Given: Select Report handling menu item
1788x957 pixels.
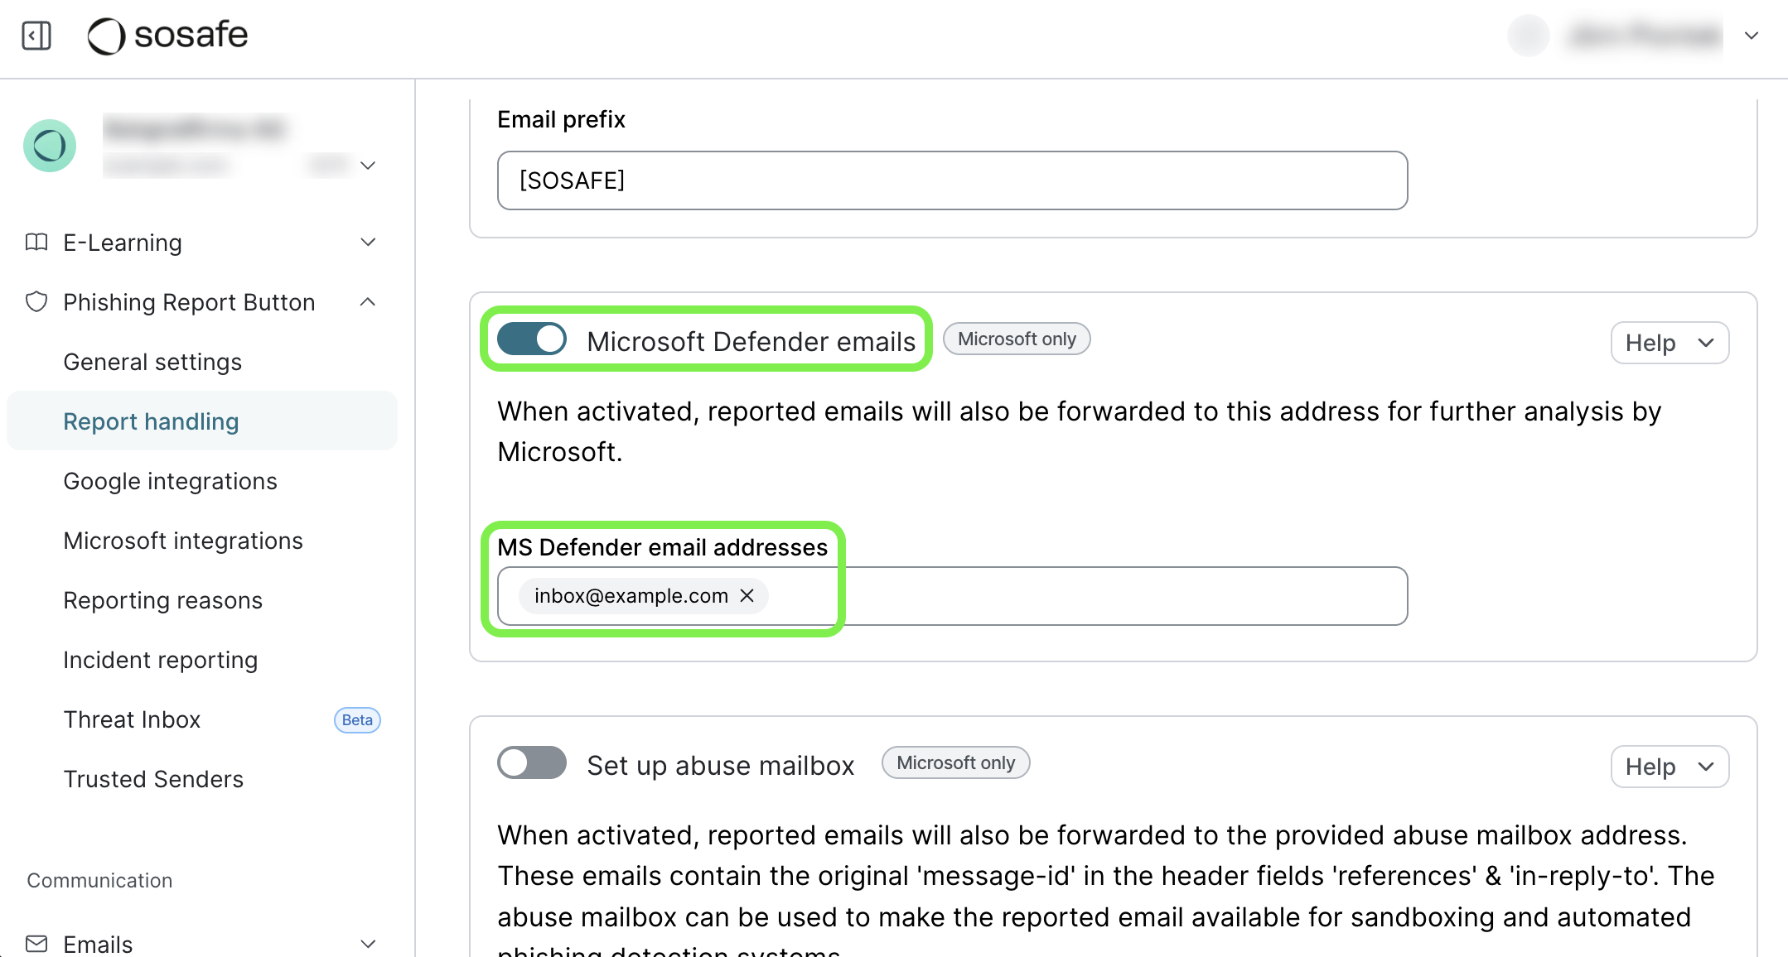Looking at the screenshot, I should pyautogui.click(x=202, y=421).
